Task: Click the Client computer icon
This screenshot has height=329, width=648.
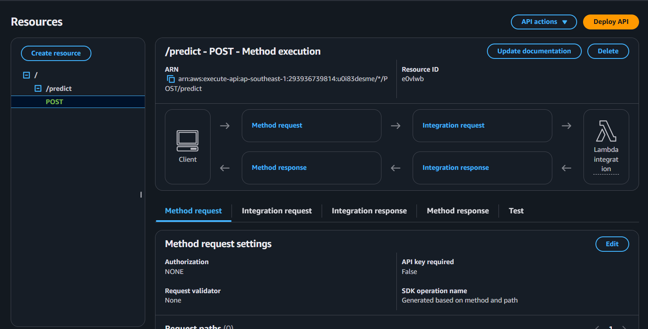Action: [x=188, y=141]
